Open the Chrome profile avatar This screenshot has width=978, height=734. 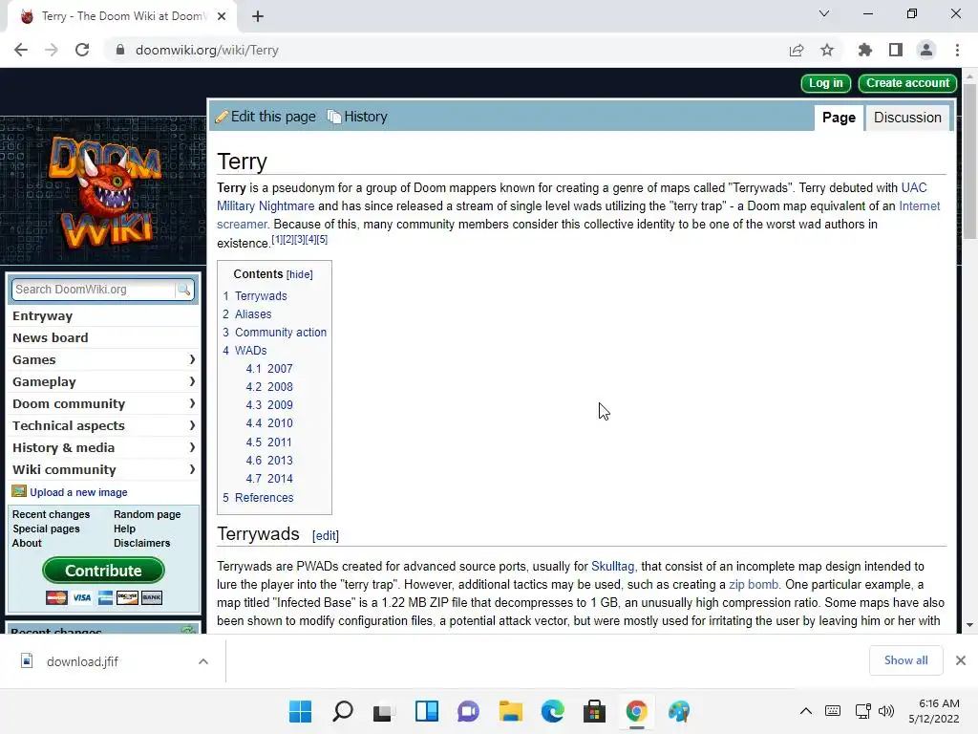pyautogui.click(x=926, y=50)
